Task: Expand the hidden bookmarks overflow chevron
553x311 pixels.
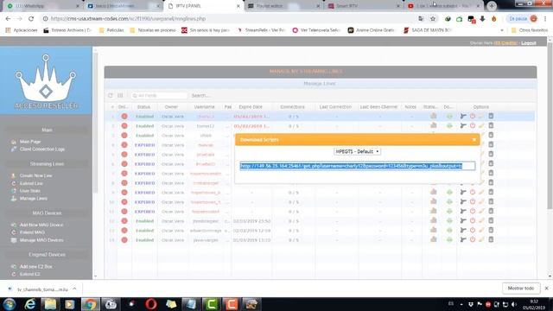Action: (x=502, y=30)
